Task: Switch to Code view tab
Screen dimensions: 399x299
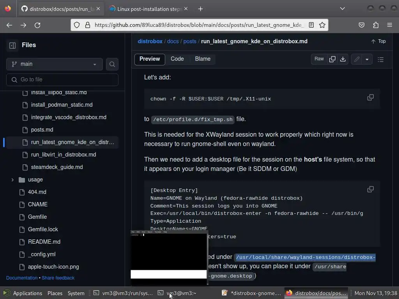Action: pos(177,59)
